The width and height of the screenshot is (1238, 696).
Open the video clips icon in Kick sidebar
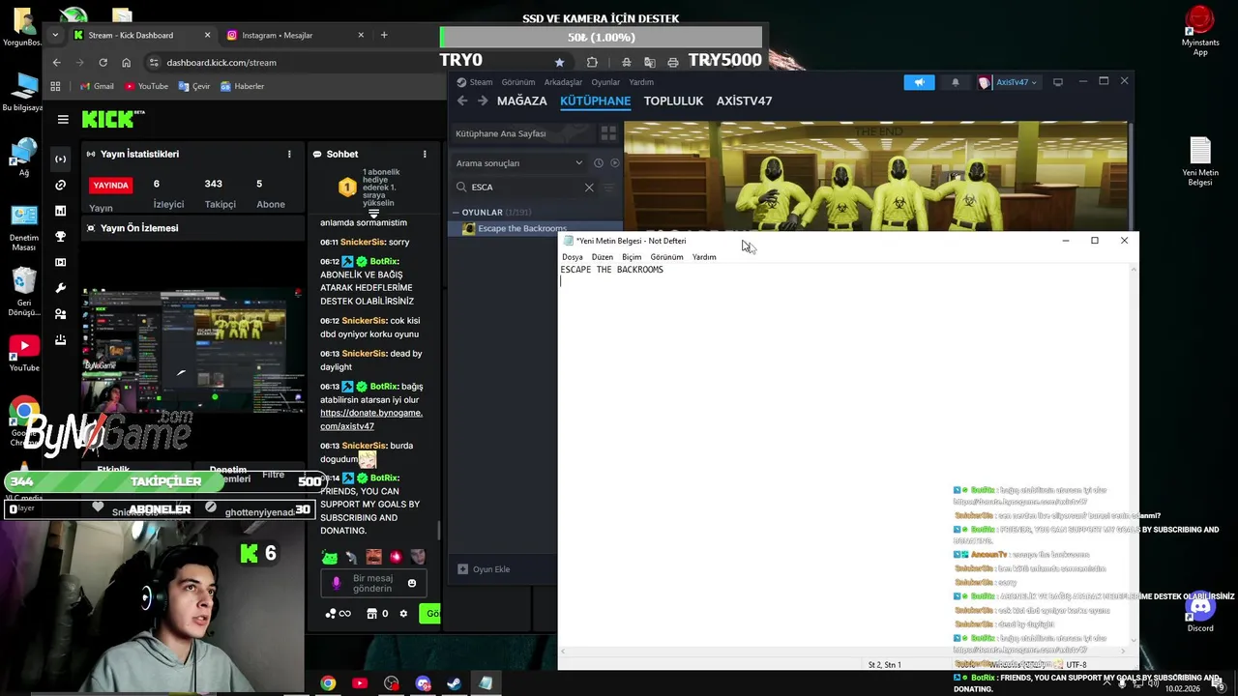[61, 262]
